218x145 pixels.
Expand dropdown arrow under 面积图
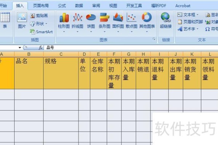pyautogui.click(x=118, y=32)
